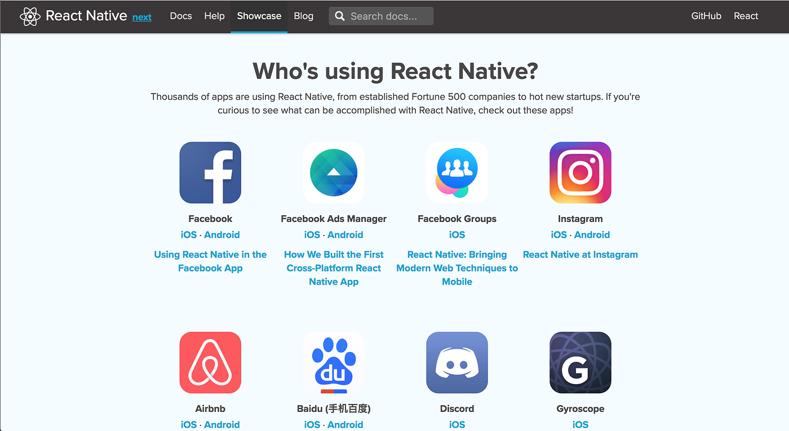Open the Baidu app icon

pos(334,362)
